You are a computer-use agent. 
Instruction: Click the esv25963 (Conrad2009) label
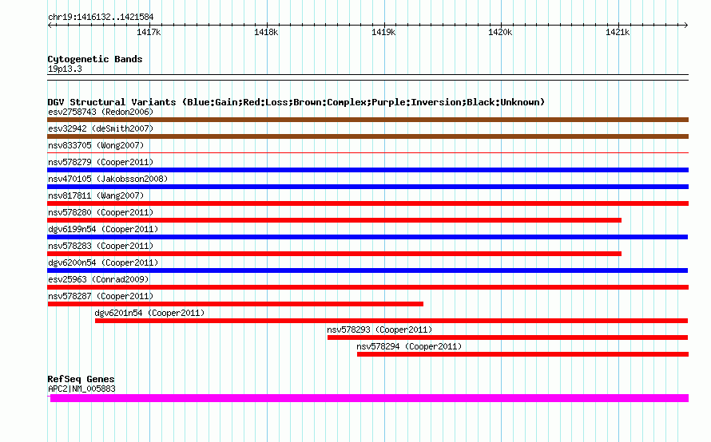tap(98, 279)
